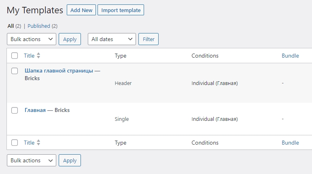Check the select-all checkbox in table footer

click(x=15, y=143)
